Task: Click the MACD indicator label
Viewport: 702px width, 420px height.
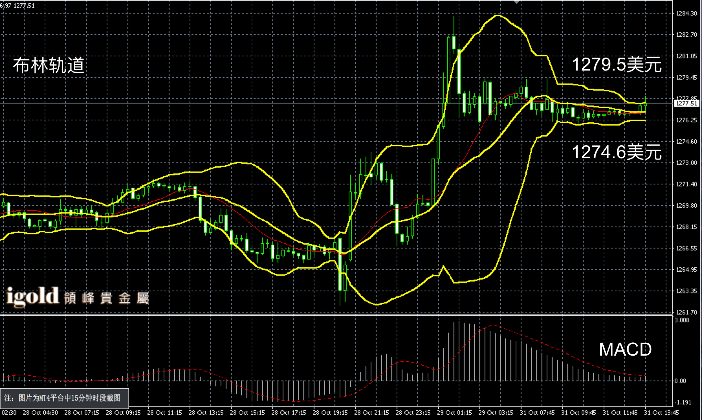Action: pos(625,349)
